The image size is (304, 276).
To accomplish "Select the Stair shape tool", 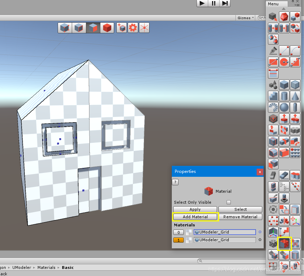I will (x=273, y=96).
